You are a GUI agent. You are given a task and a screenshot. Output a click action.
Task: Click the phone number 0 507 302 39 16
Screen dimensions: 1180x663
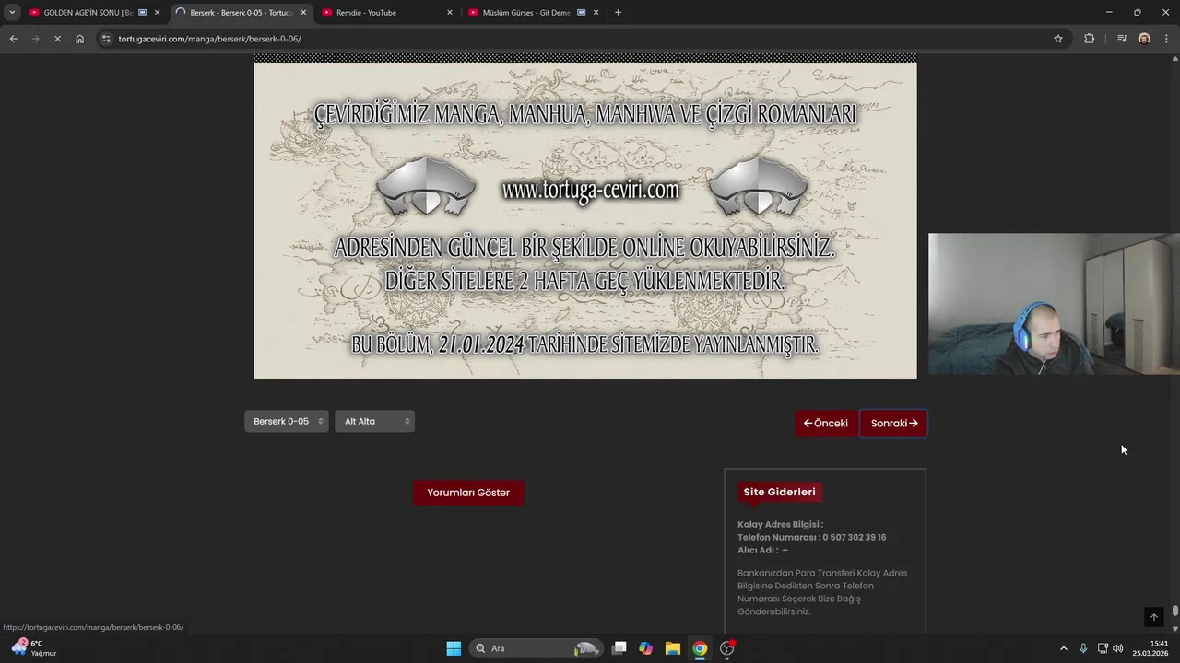pyautogui.click(x=854, y=537)
